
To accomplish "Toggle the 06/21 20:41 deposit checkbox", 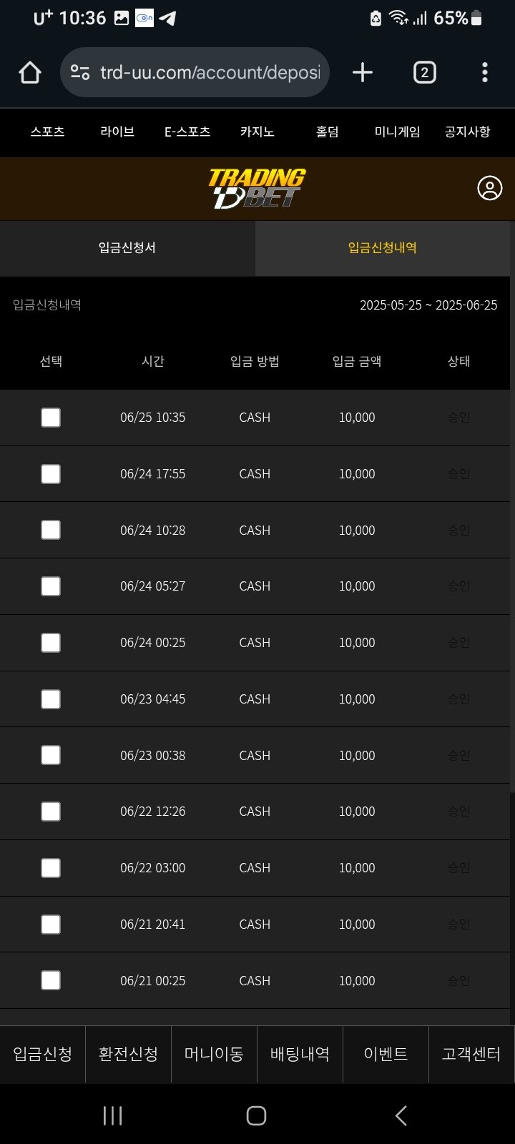I will [x=51, y=924].
